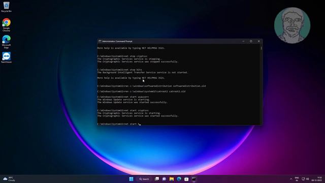Open the Windows Start menu
The height and width of the screenshot is (183, 325).
[131, 179]
